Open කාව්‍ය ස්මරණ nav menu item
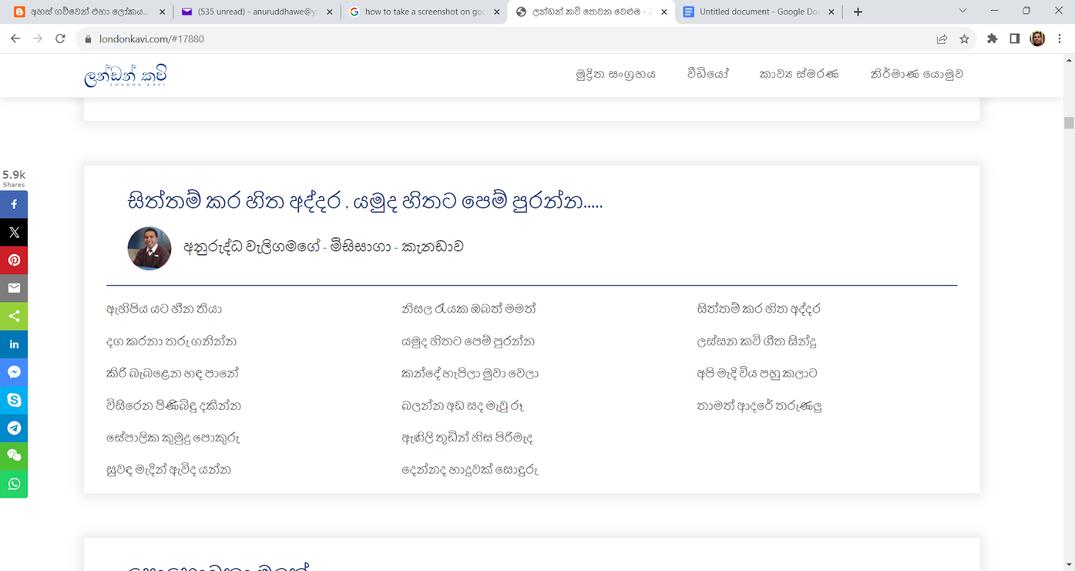 [799, 74]
